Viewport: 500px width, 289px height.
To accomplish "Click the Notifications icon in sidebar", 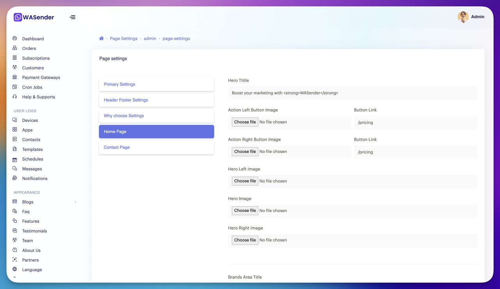I will pyautogui.click(x=15, y=178).
